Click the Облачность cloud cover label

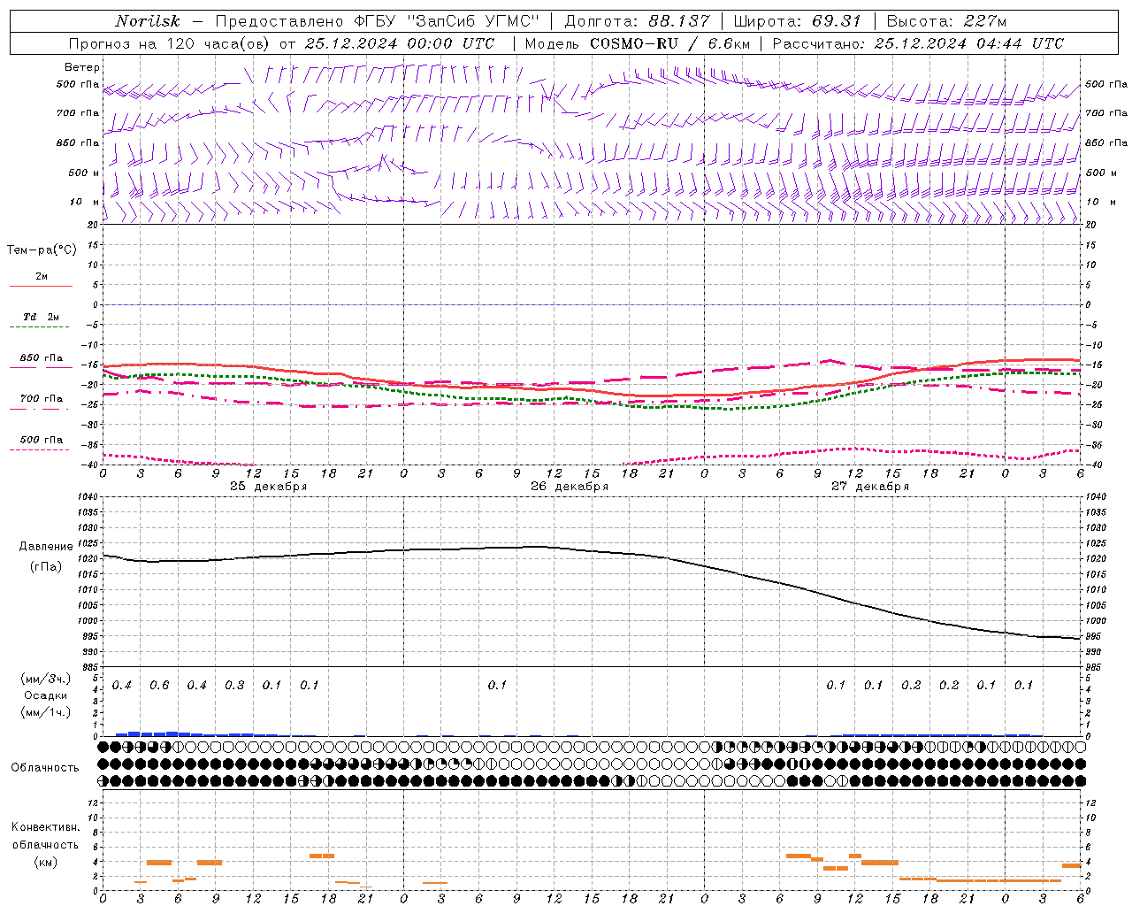click(45, 767)
